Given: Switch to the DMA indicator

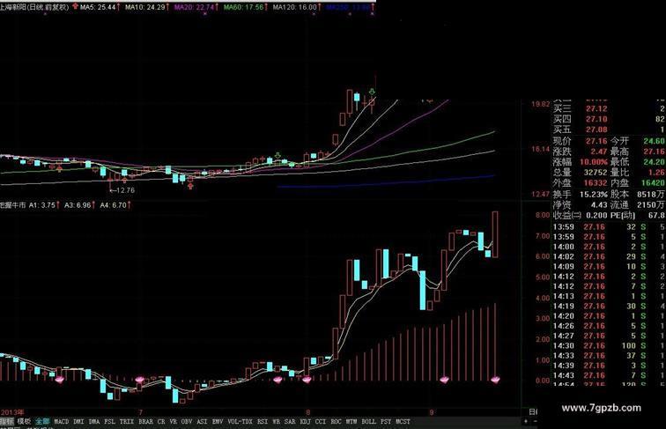Looking at the screenshot, I should 94,421.
